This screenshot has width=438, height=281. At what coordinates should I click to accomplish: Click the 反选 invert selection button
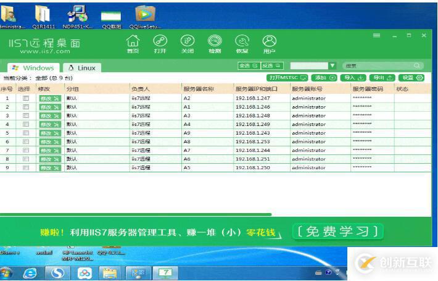pos(272,65)
